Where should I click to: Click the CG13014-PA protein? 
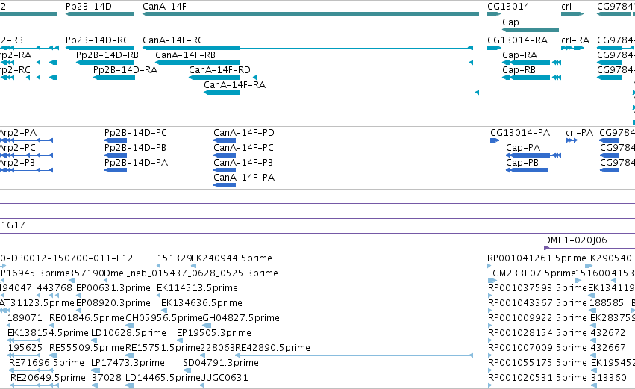[x=495, y=140]
